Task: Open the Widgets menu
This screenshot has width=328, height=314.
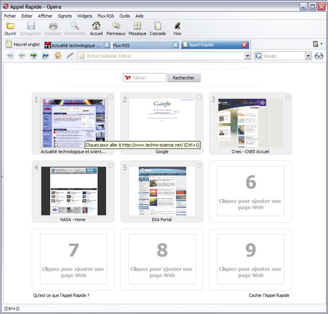Action: coord(85,16)
